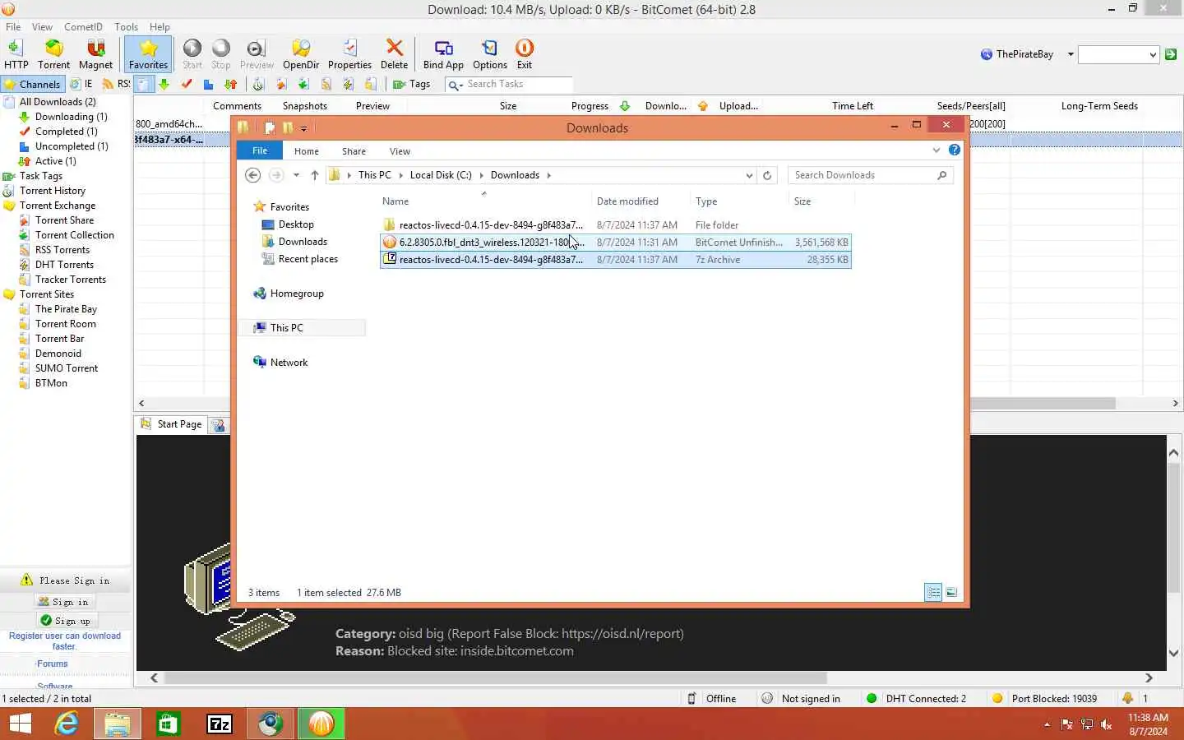
Task: Open the CometID menu
Action: point(83,26)
